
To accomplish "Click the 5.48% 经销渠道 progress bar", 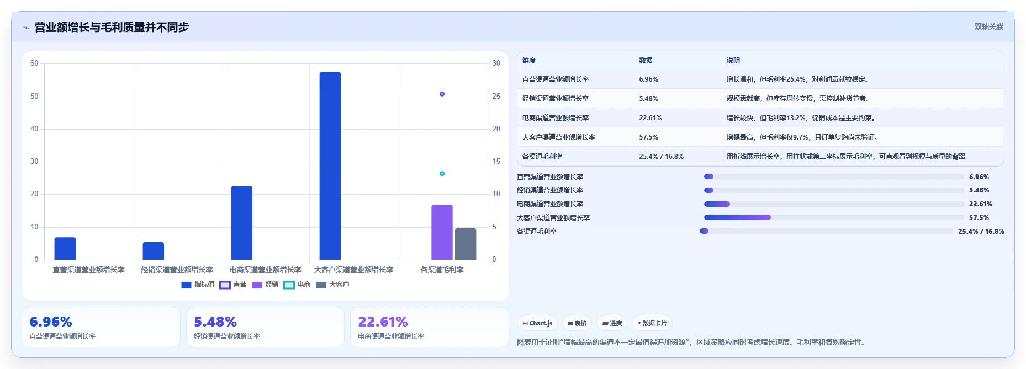I will click(834, 190).
